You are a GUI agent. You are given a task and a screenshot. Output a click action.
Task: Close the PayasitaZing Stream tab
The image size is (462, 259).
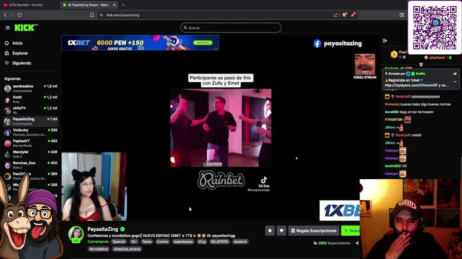point(114,5)
